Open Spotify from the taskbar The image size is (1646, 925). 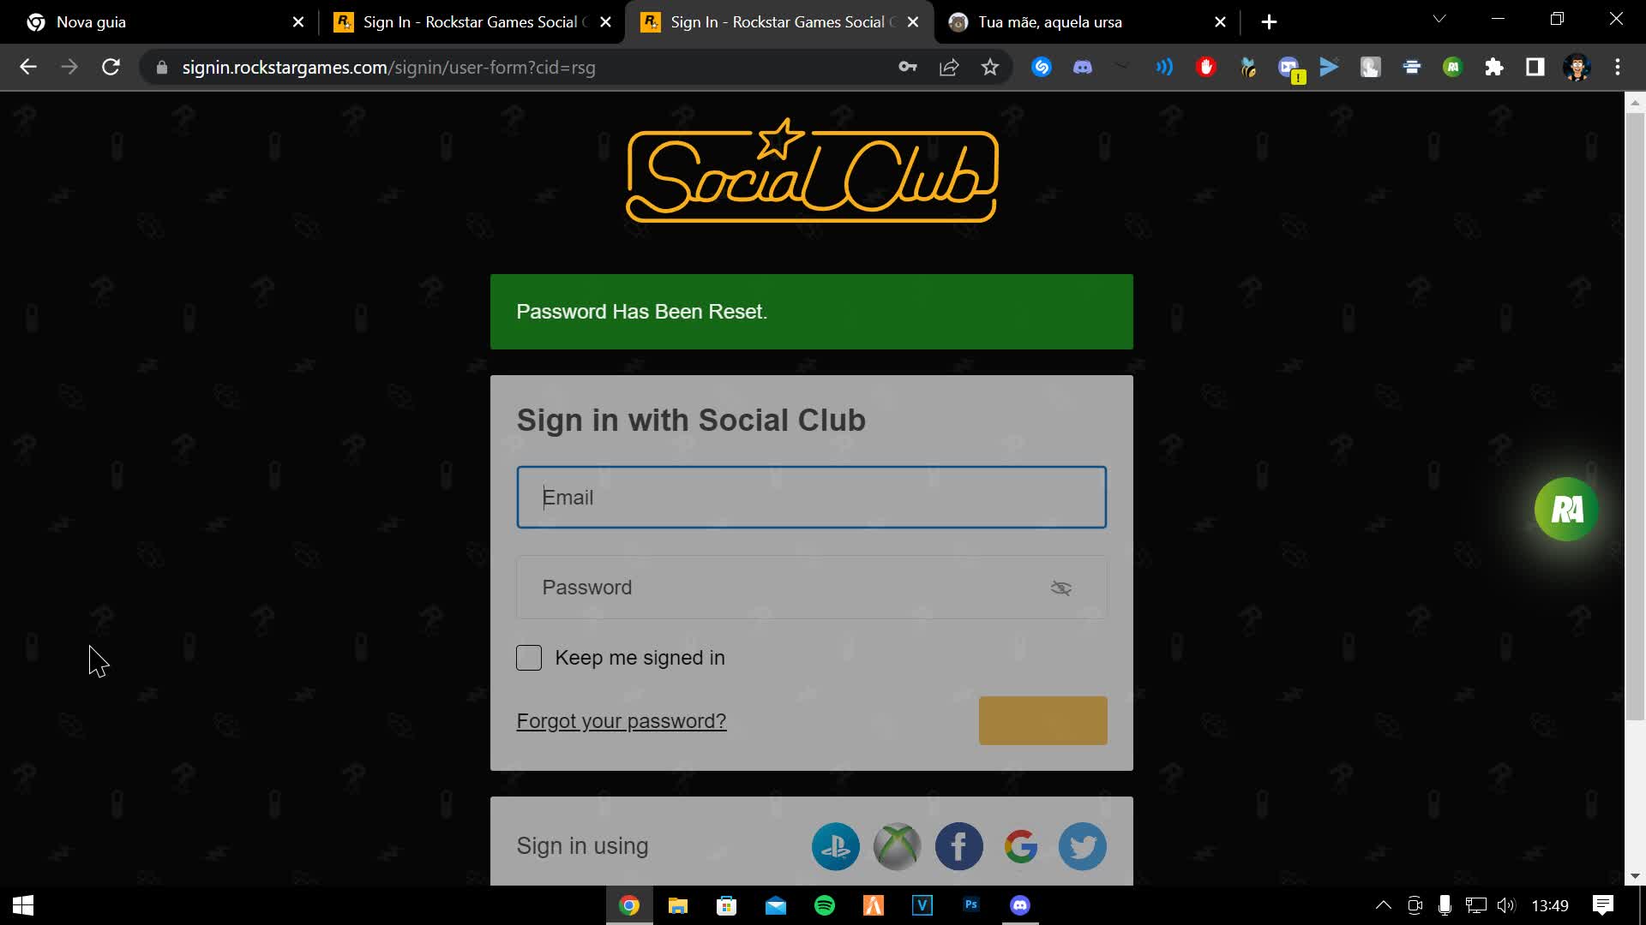point(825,905)
